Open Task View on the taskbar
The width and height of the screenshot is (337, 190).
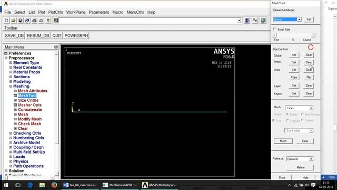click(x=18, y=185)
